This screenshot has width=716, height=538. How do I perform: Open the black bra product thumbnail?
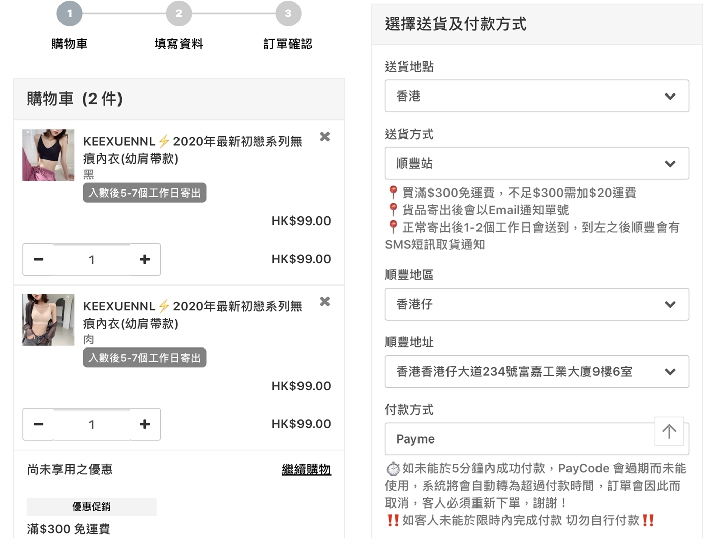pyautogui.click(x=48, y=155)
